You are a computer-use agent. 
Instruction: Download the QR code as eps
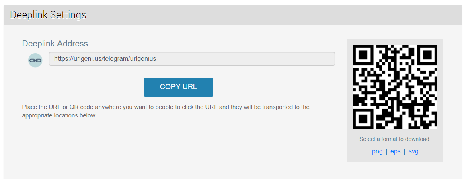pyautogui.click(x=395, y=151)
